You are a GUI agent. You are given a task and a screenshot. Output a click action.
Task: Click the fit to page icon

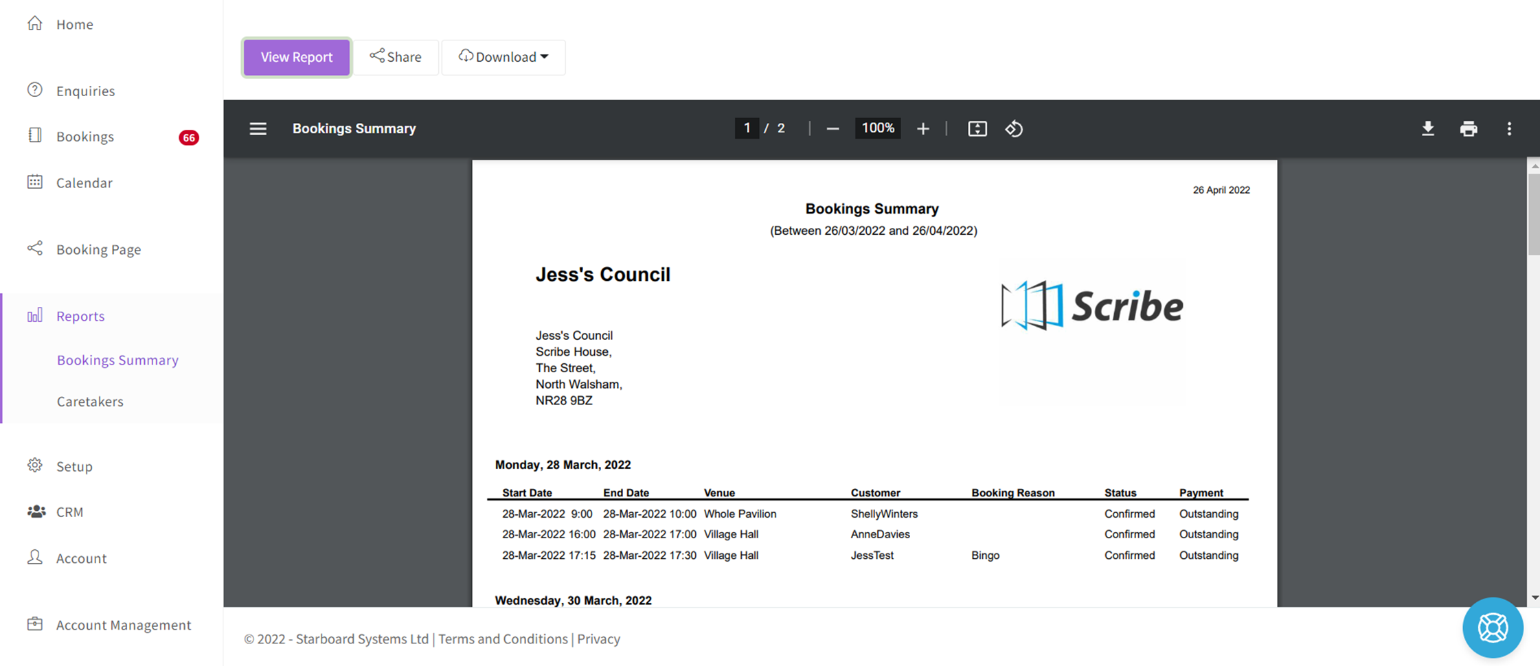coord(977,128)
